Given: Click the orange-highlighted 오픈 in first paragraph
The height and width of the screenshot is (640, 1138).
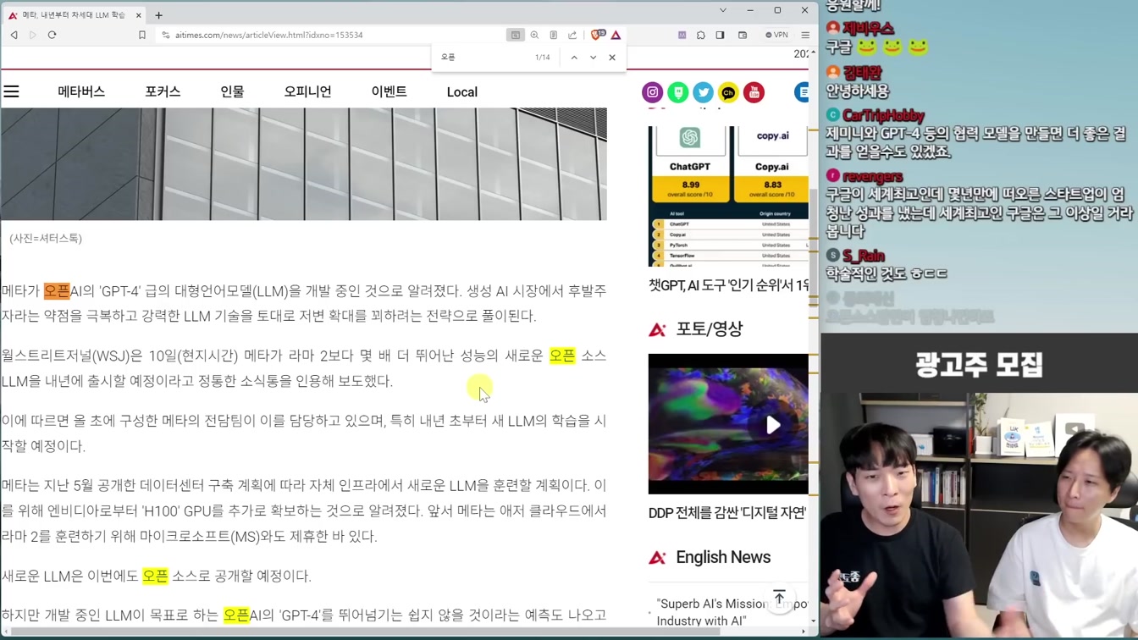Looking at the screenshot, I should [57, 291].
